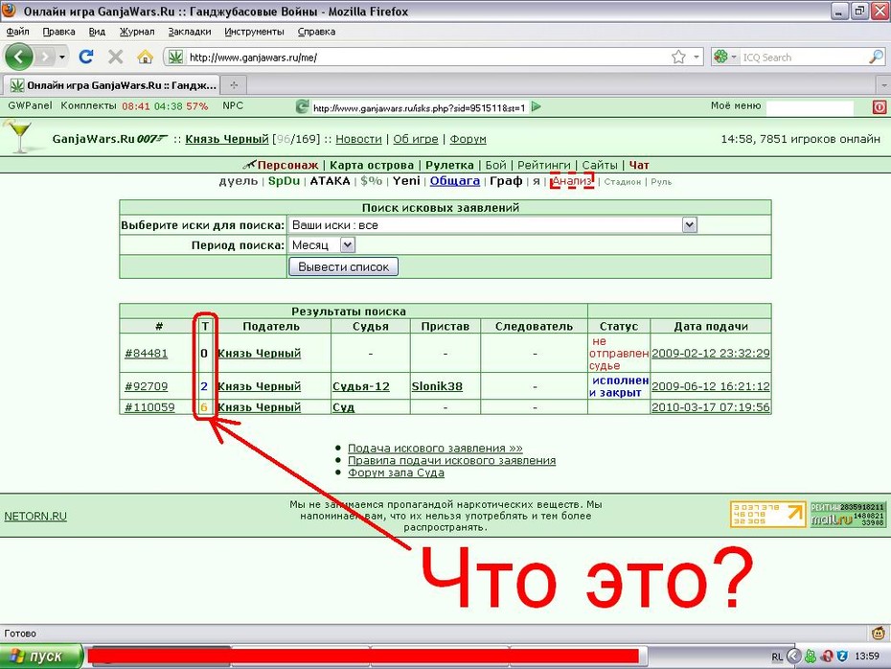Go back with the Firefox back arrow

(x=19, y=57)
